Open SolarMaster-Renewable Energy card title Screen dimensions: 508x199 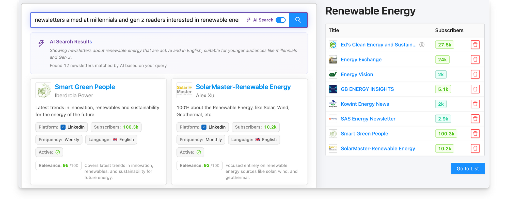243,87
